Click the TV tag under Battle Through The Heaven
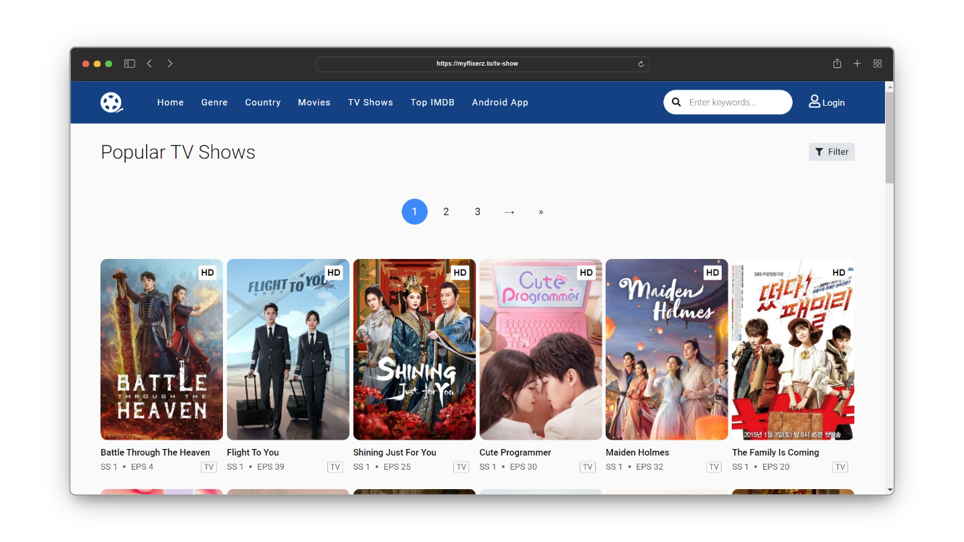 209,467
